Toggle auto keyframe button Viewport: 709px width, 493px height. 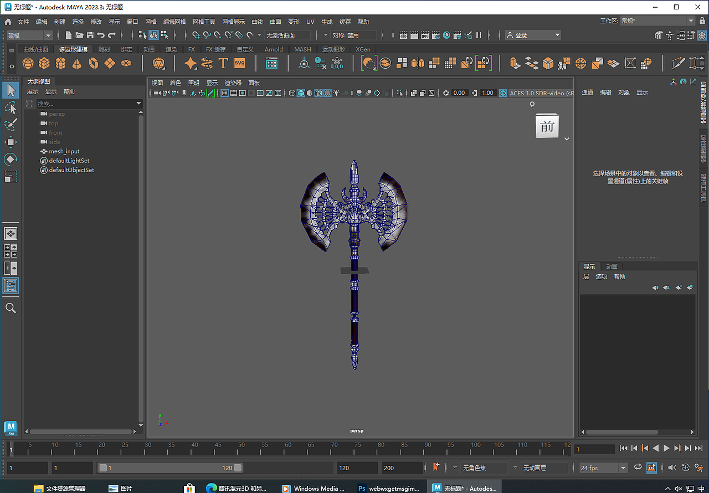pos(686,468)
